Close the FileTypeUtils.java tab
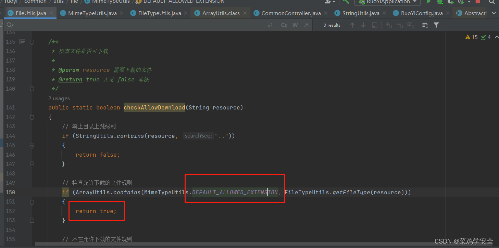 186,13
